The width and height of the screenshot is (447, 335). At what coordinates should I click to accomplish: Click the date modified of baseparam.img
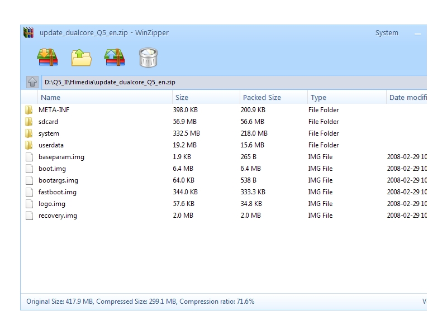coord(407,157)
